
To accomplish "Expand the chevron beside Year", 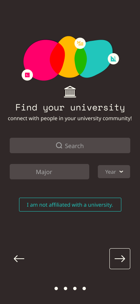I will pyautogui.click(x=121, y=171).
